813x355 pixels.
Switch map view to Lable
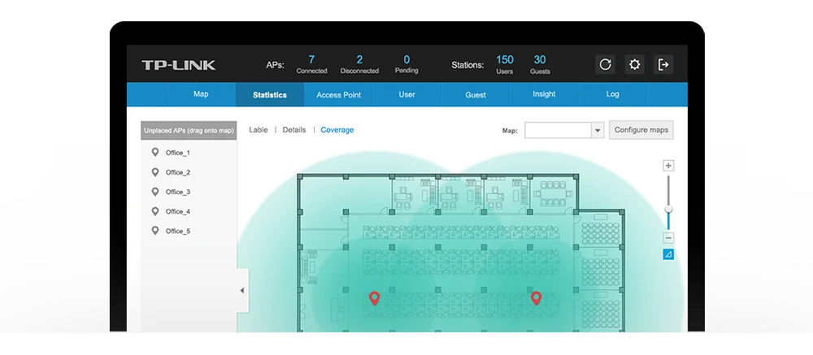[258, 130]
